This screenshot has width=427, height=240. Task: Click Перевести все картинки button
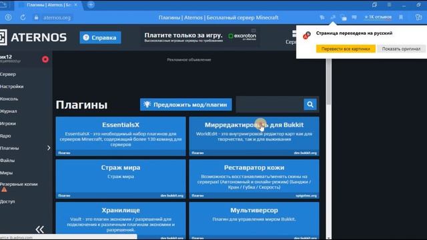pos(346,49)
